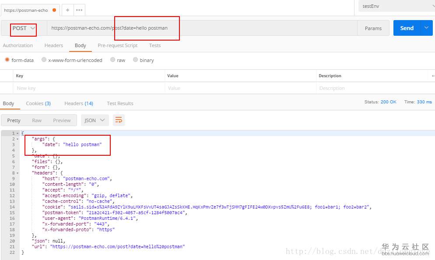Select the binary body type
The width and height of the screenshot is (435, 260).
135,60
